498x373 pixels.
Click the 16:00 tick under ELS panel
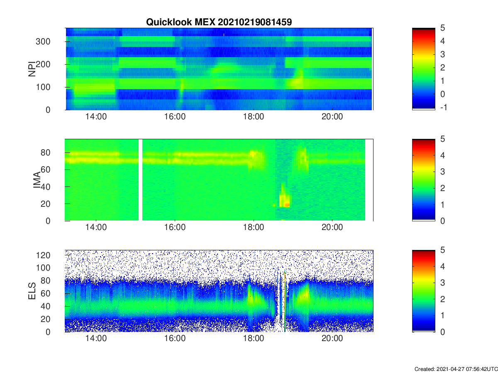tap(175, 339)
